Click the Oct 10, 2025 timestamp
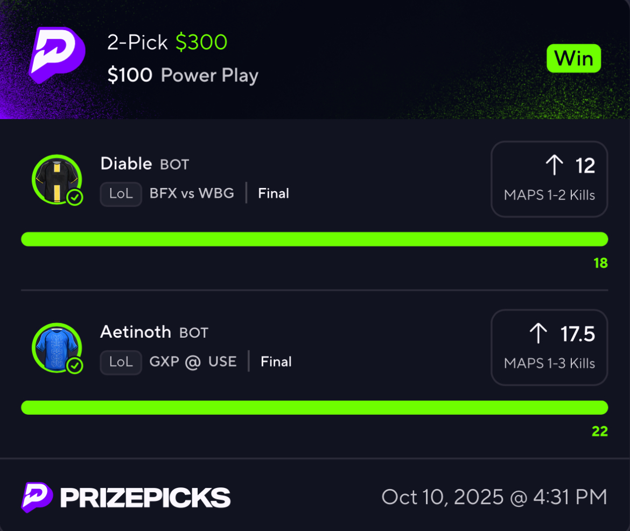This screenshot has width=630, height=531. 494,497
